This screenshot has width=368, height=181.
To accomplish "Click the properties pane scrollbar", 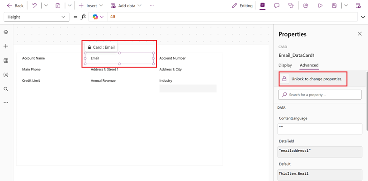I will 367,101.
